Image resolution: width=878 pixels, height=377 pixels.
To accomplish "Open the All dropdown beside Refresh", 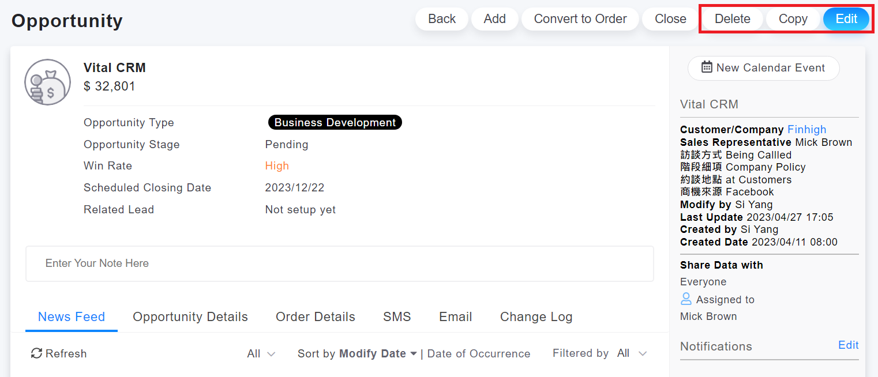I will (x=261, y=354).
